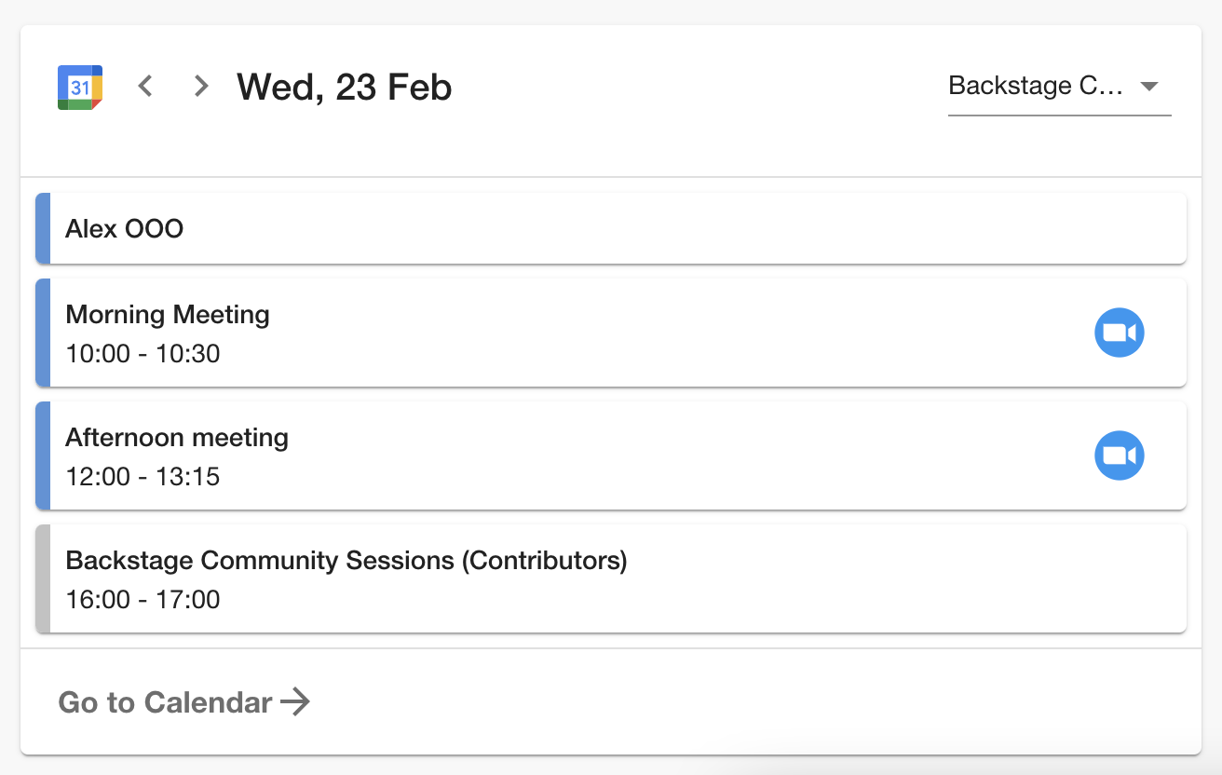Expand the calendar selector dropdown arrow

point(1149,87)
